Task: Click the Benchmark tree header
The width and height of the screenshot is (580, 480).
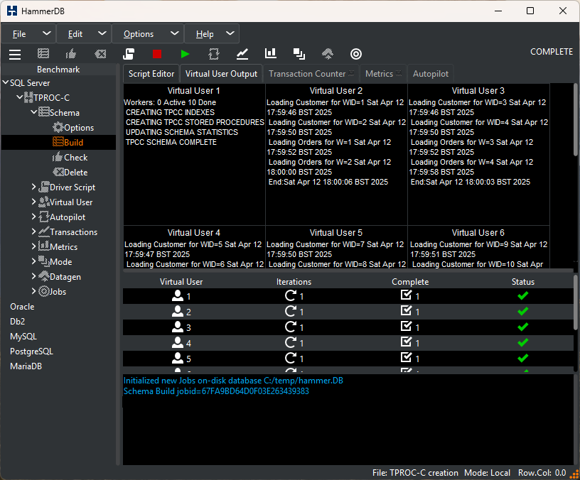Action: point(58,70)
